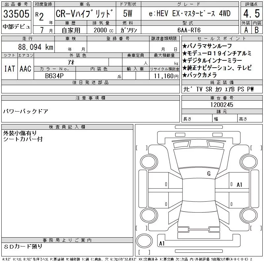
Task: Click the A1 mark beside the car's right door
Action: (239, 185)
